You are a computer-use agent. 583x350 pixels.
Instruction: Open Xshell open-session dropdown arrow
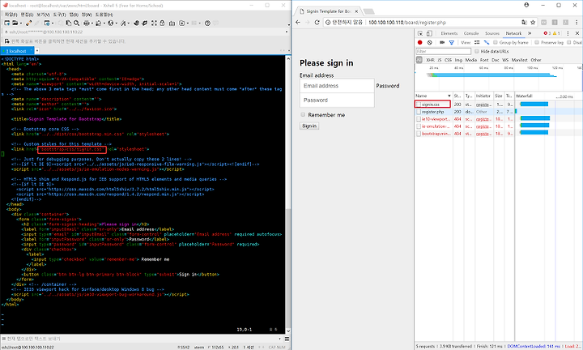(x=21, y=23)
